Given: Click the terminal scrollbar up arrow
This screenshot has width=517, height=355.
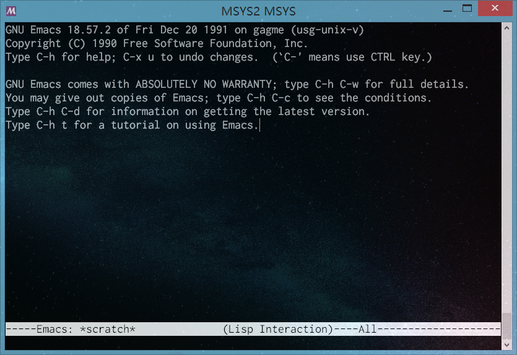Looking at the screenshot, I should tap(506, 28).
